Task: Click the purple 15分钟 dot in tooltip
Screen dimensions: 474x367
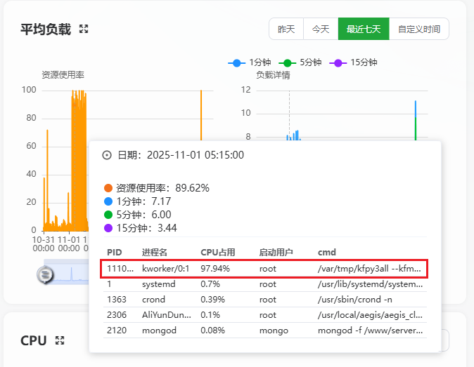Action: [108, 228]
